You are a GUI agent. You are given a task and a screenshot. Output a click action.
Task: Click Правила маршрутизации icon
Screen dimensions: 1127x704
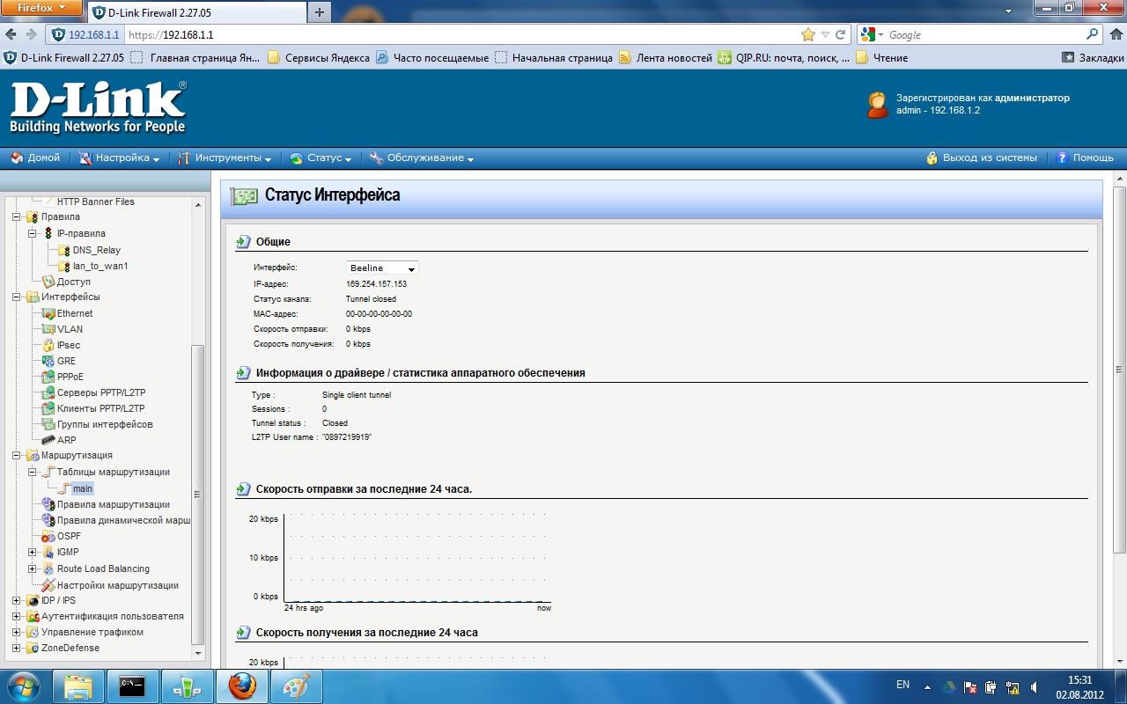coord(48,504)
